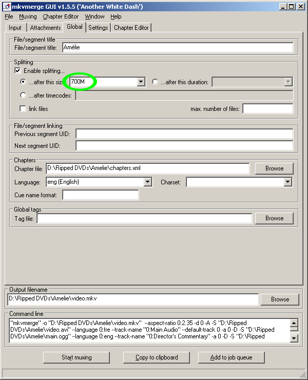
Task: Click the 700M split size field
Action: point(104,82)
